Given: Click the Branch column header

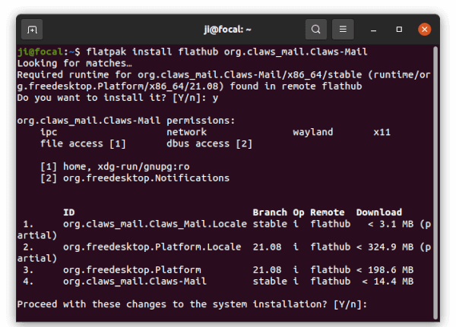Looking at the screenshot, I should 270,212.
